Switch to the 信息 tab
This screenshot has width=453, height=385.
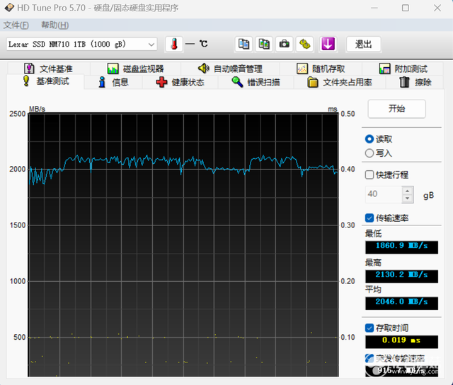click(113, 83)
